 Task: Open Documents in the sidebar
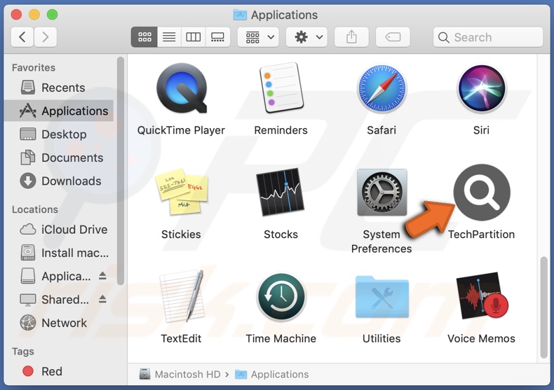59,158
